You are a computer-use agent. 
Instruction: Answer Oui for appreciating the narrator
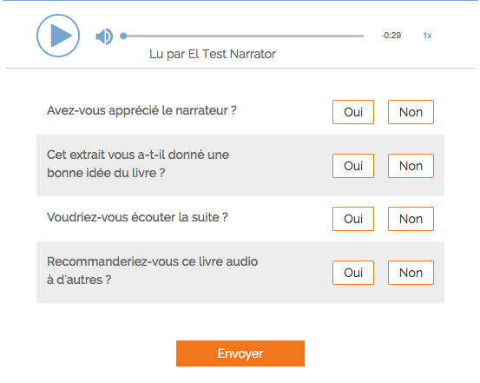click(353, 112)
